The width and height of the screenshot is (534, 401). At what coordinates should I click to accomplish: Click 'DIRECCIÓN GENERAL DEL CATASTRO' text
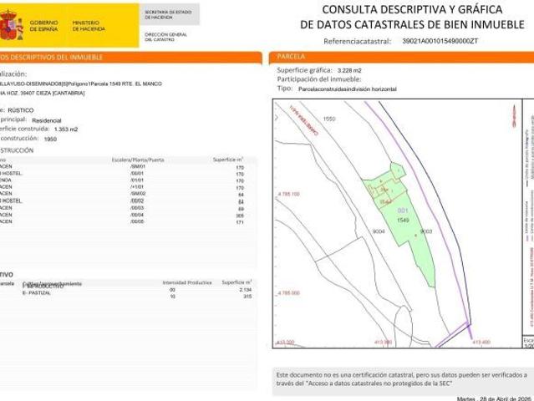click(165, 37)
